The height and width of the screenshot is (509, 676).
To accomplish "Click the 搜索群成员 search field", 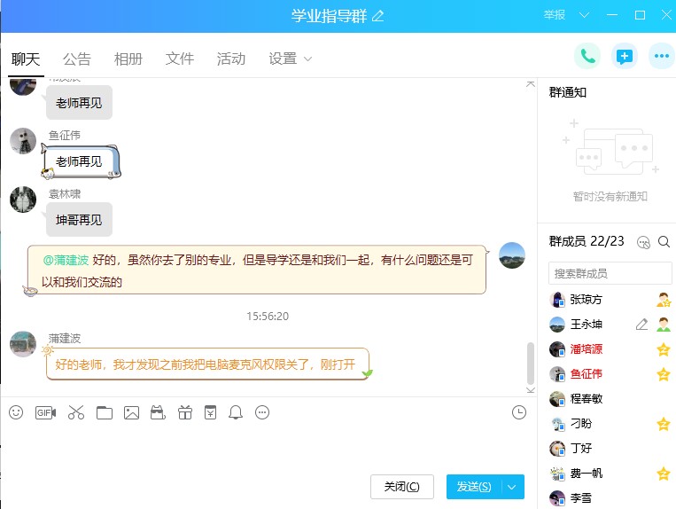I will click(610, 273).
